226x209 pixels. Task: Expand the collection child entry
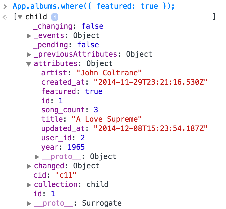[29, 185]
